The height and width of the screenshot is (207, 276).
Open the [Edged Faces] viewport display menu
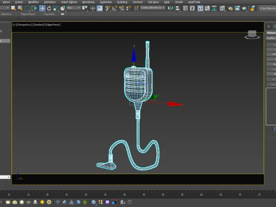tap(53, 25)
